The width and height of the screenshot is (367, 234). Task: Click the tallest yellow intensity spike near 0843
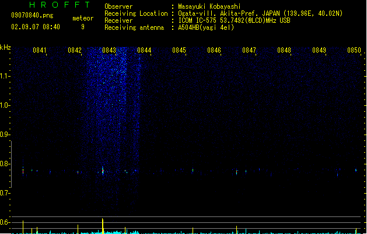pyautogui.click(x=103, y=226)
